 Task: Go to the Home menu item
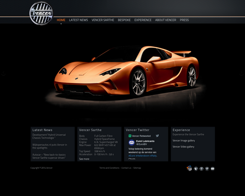click(61, 20)
